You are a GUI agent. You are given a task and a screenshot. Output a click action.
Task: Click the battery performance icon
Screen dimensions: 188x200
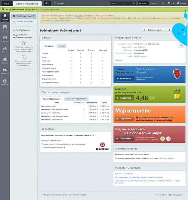tap(177, 94)
